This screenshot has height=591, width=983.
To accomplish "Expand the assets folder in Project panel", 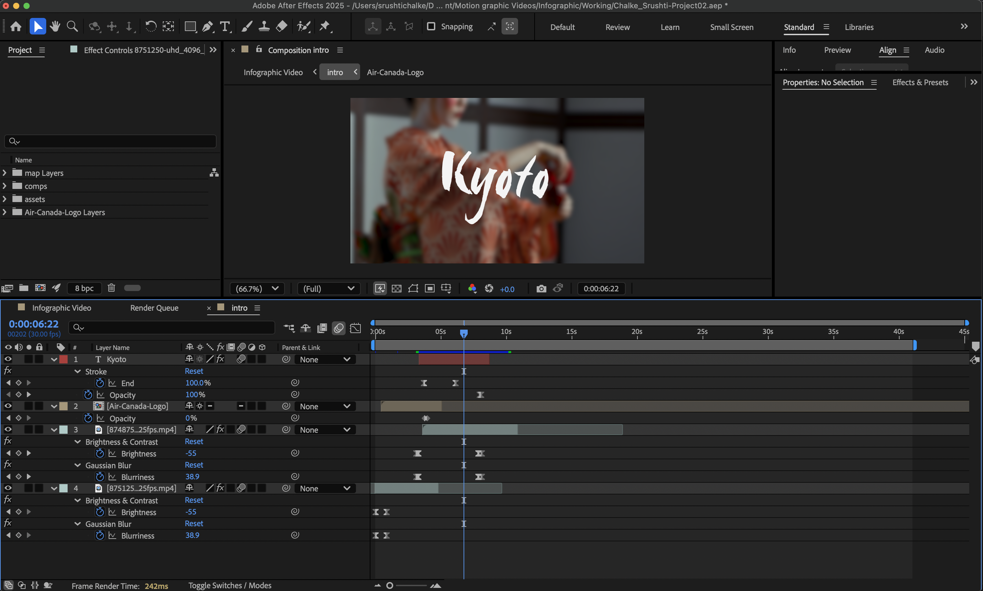I will point(4,199).
